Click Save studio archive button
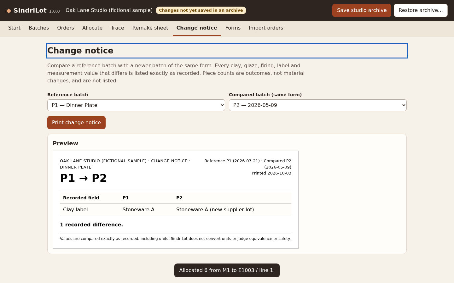 pos(362,10)
